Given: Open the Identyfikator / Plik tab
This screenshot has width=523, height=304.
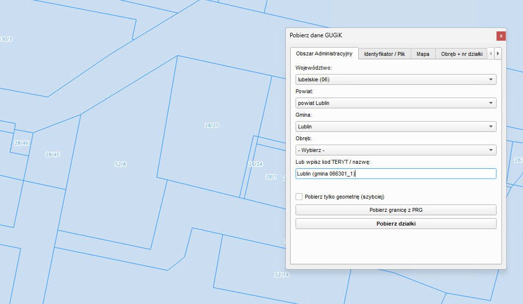Looking at the screenshot, I should pyautogui.click(x=384, y=54).
